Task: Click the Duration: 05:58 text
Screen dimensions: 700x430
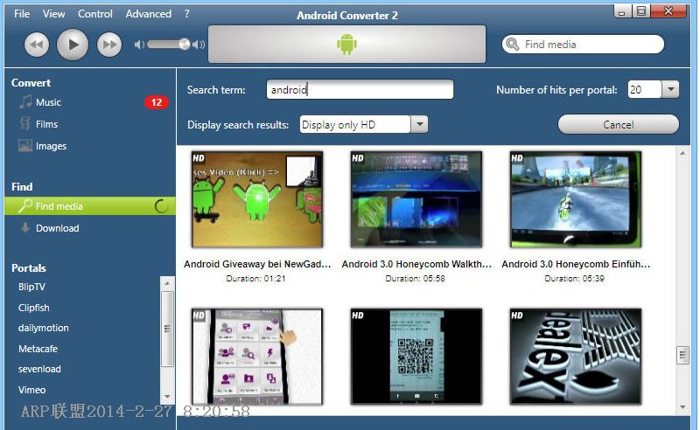Action: (415, 279)
